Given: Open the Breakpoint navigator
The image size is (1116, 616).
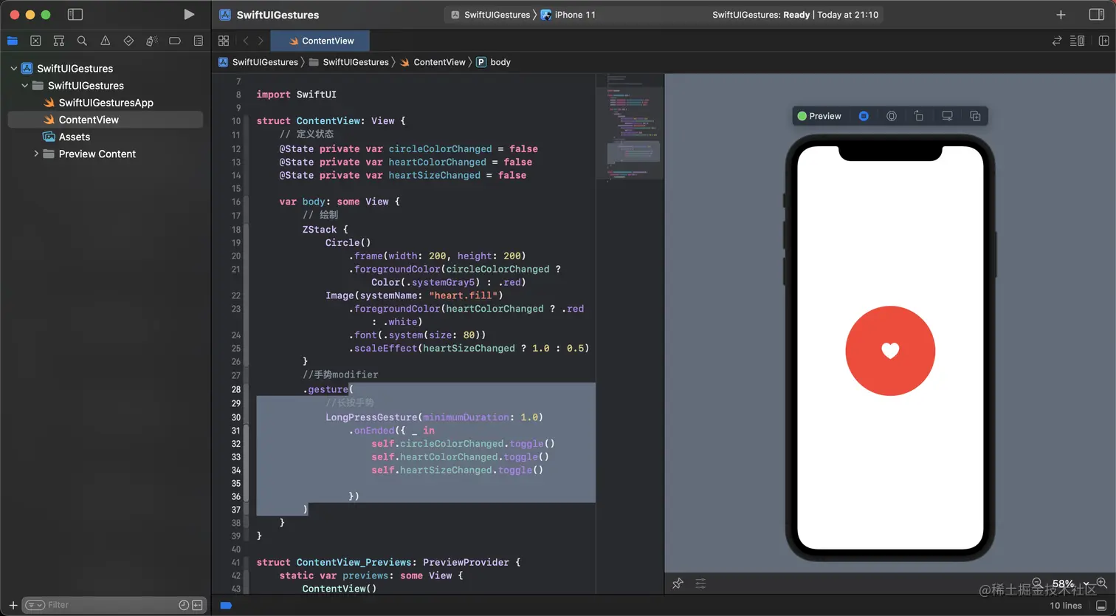Looking at the screenshot, I should (x=175, y=41).
